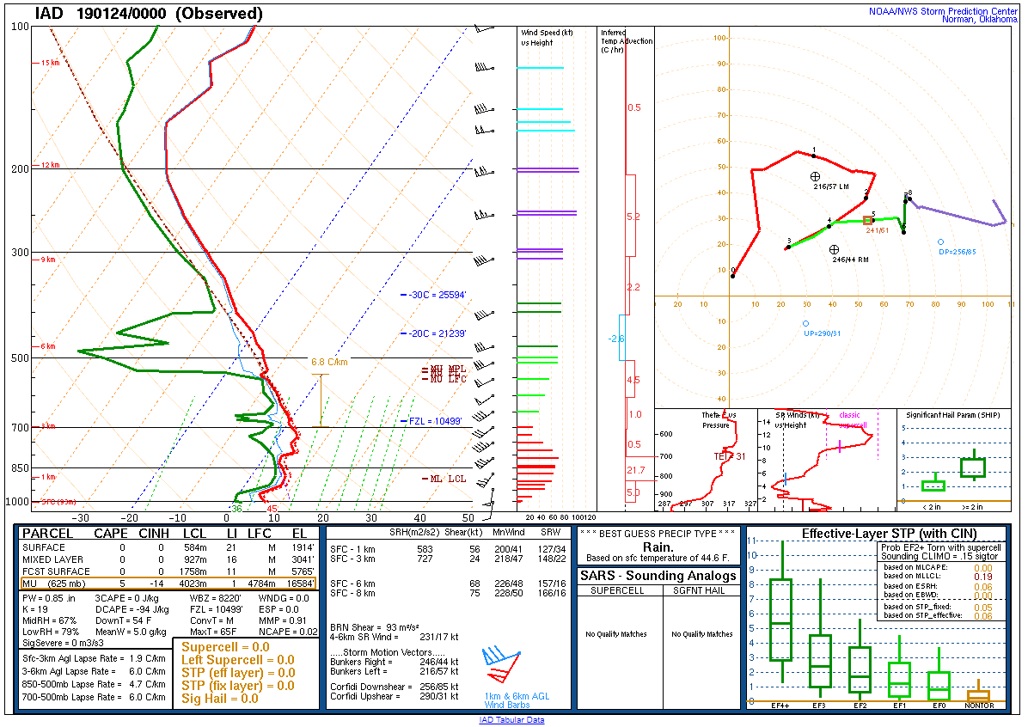1028x727 pixels.
Task: Click the 21.7 temp advection value
Action: (635, 470)
